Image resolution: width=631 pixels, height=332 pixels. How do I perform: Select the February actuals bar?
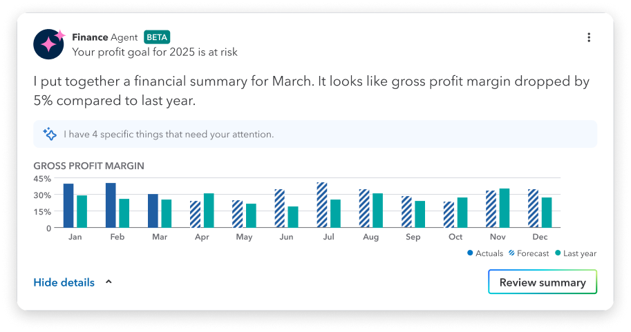(x=111, y=205)
